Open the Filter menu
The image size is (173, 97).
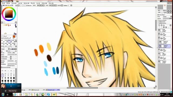(32, 3)
